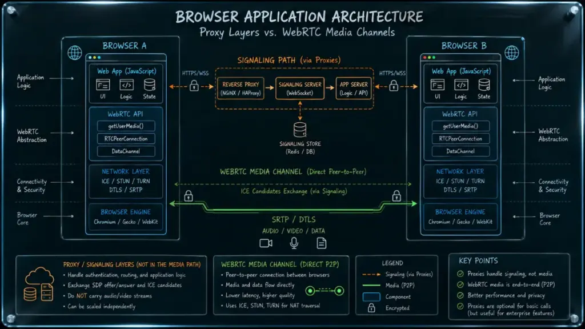585x329 pixels.
Task: Click getUserMedia() in Browser A
Action: point(126,126)
